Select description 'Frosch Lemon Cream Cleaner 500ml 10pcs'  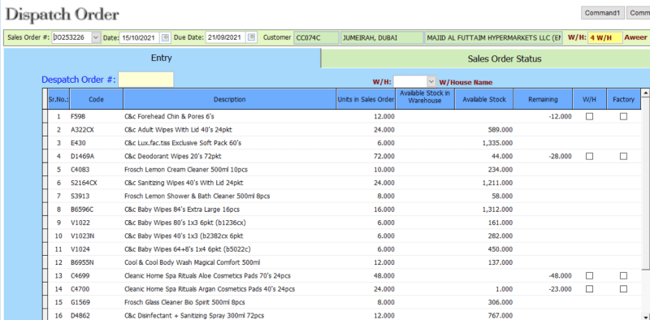coord(186,170)
